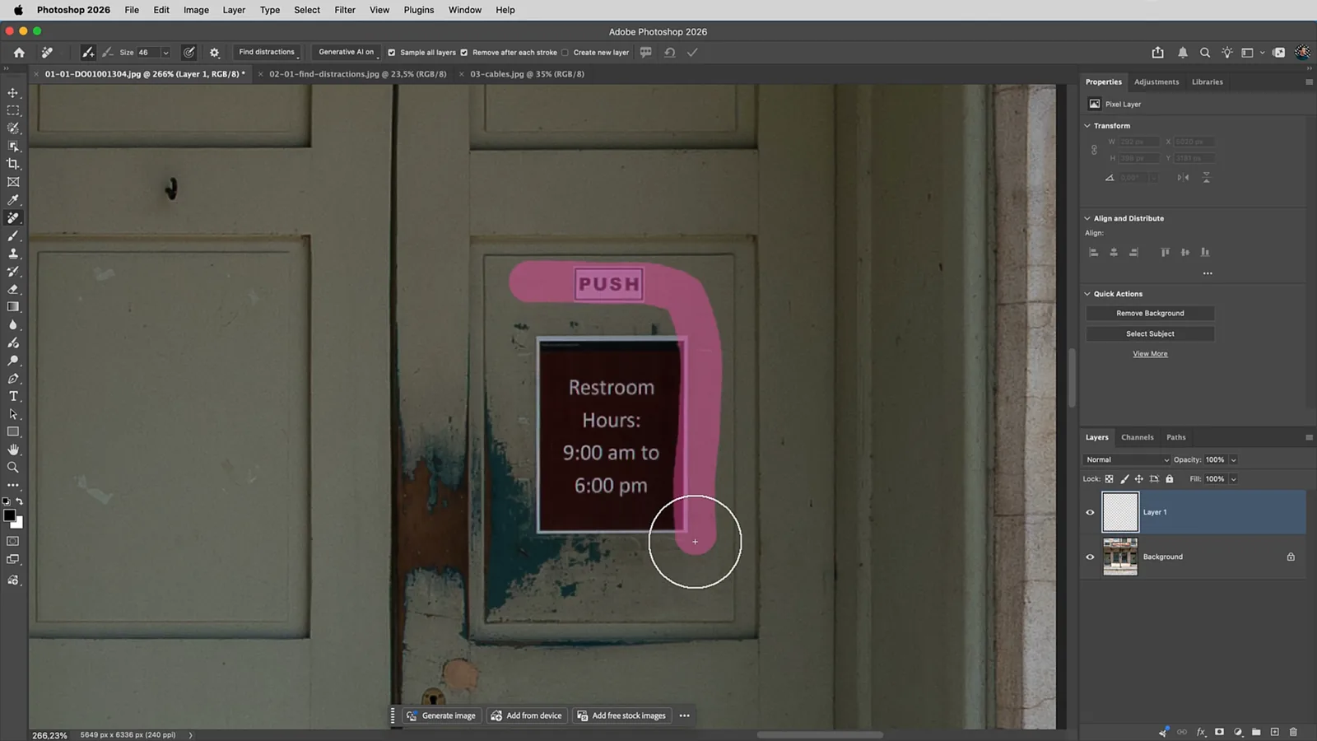This screenshot has height=741, width=1317.
Task: Open the layer Opacity dropdown arrow
Action: pos(1233,460)
